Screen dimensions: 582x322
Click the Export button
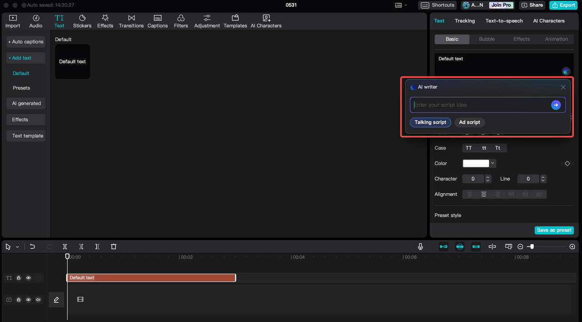[563, 5]
